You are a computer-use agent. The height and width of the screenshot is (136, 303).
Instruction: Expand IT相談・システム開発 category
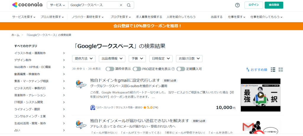(x=40, y=102)
